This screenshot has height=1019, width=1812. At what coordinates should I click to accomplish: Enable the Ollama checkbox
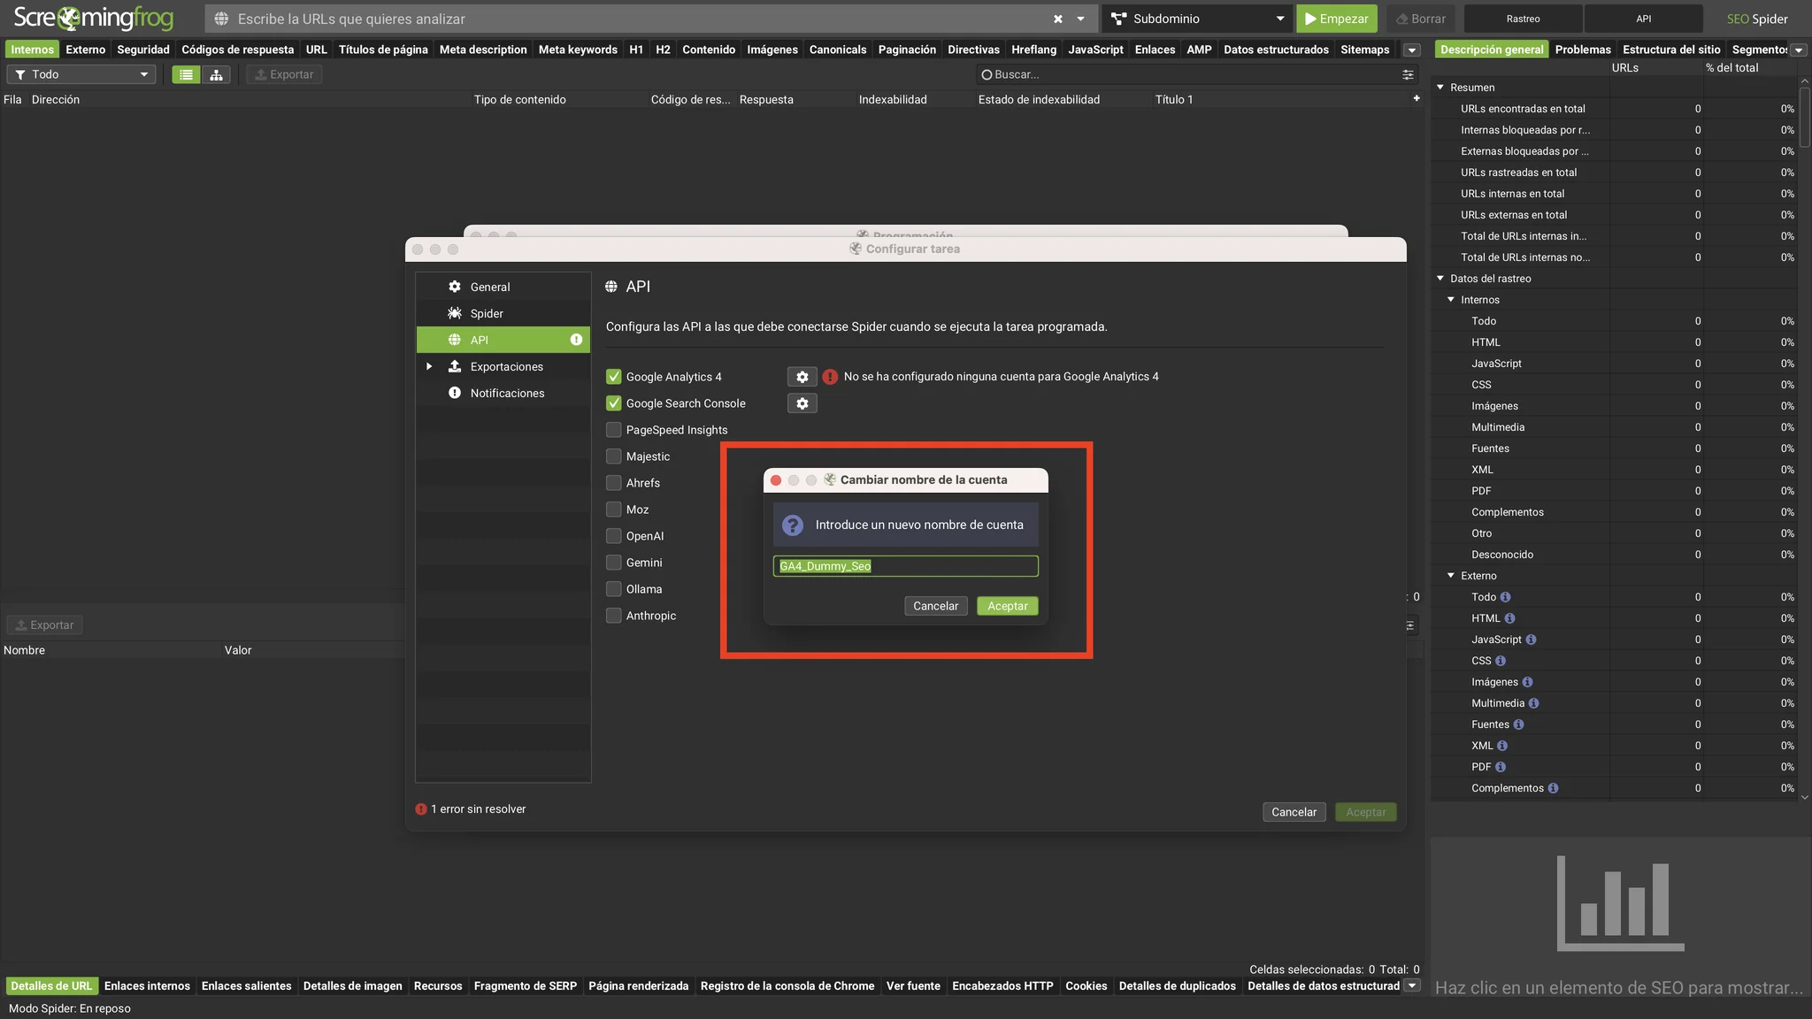click(613, 589)
